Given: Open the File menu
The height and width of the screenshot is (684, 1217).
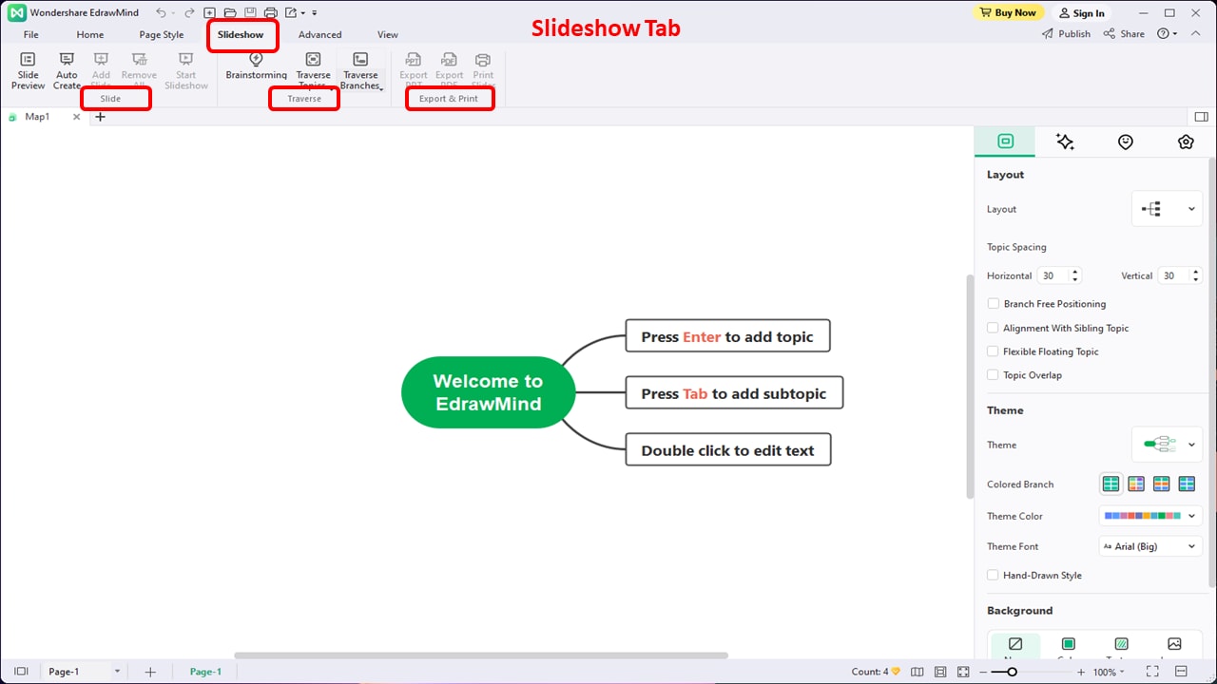Looking at the screenshot, I should coord(31,35).
